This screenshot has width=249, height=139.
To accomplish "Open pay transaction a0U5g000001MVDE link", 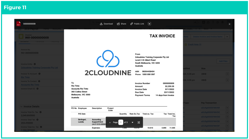I will [x=210, y=121].
